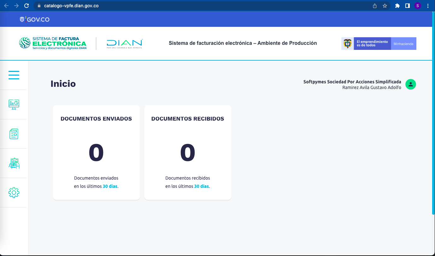This screenshot has width=435, height=256.
Task: Open the browser extensions puzzle icon
Action: pyautogui.click(x=397, y=6)
